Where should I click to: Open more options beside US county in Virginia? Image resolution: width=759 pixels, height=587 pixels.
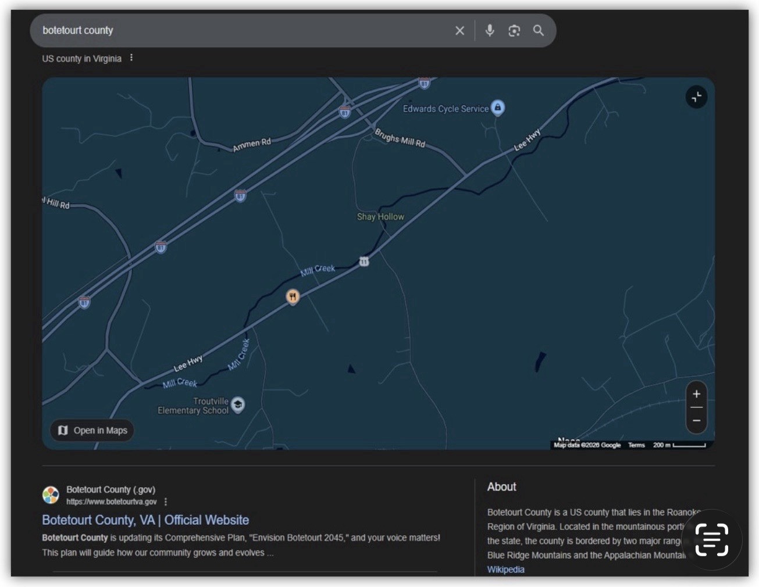pyautogui.click(x=131, y=58)
